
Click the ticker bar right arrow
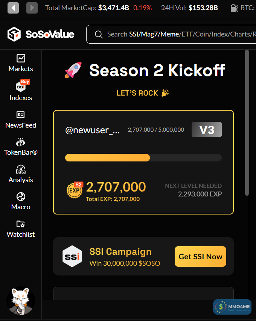(32, 8)
